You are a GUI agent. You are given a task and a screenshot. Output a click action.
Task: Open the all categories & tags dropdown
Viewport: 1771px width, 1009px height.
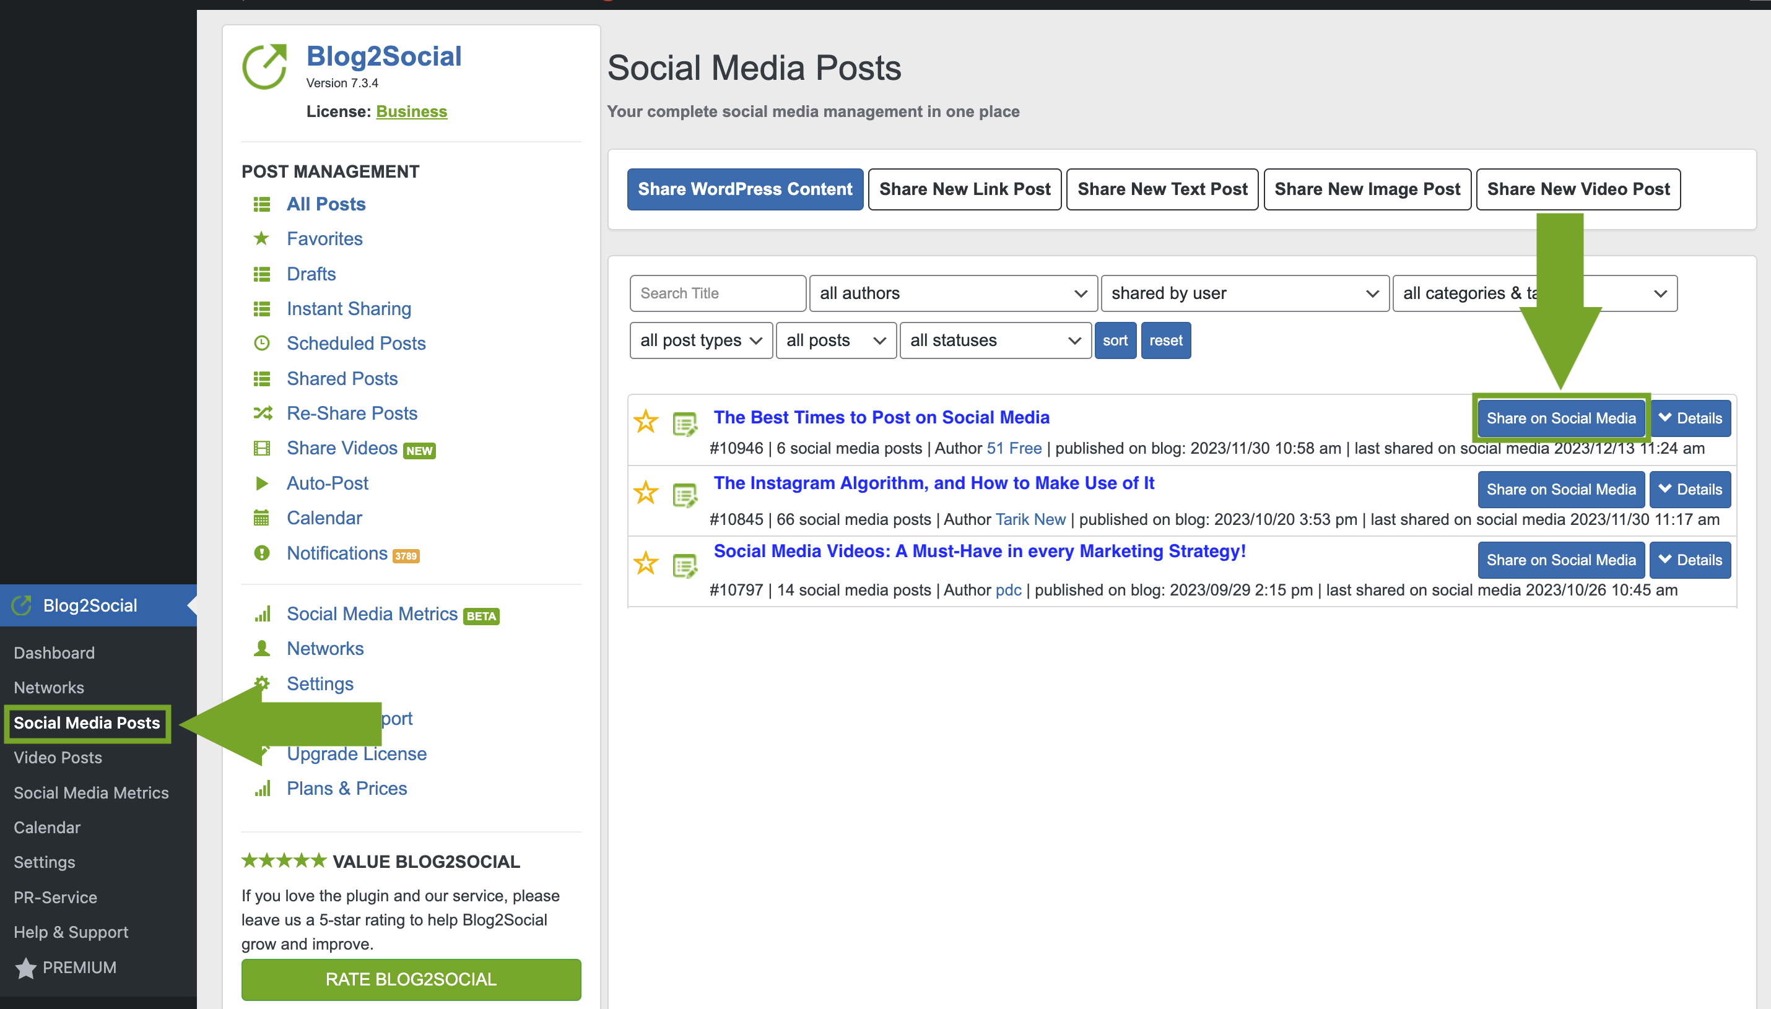[1534, 293]
